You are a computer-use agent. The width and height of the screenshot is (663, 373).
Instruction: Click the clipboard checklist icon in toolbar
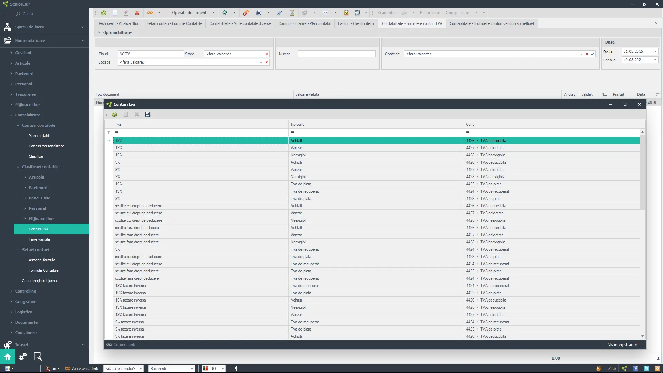click(x=346, y=13)
